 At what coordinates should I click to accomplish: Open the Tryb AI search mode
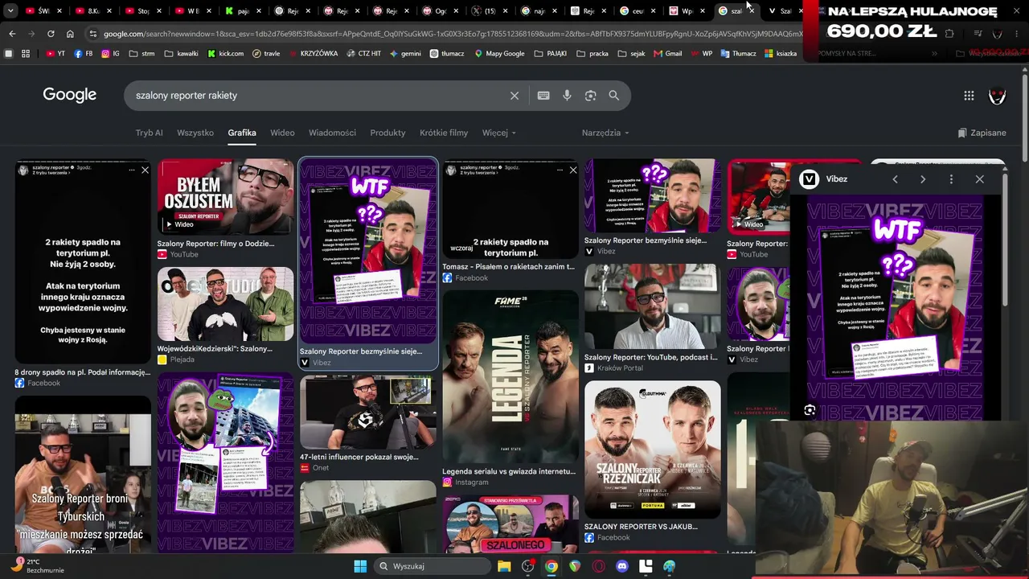pyautogui.click(x=149, y=133)
